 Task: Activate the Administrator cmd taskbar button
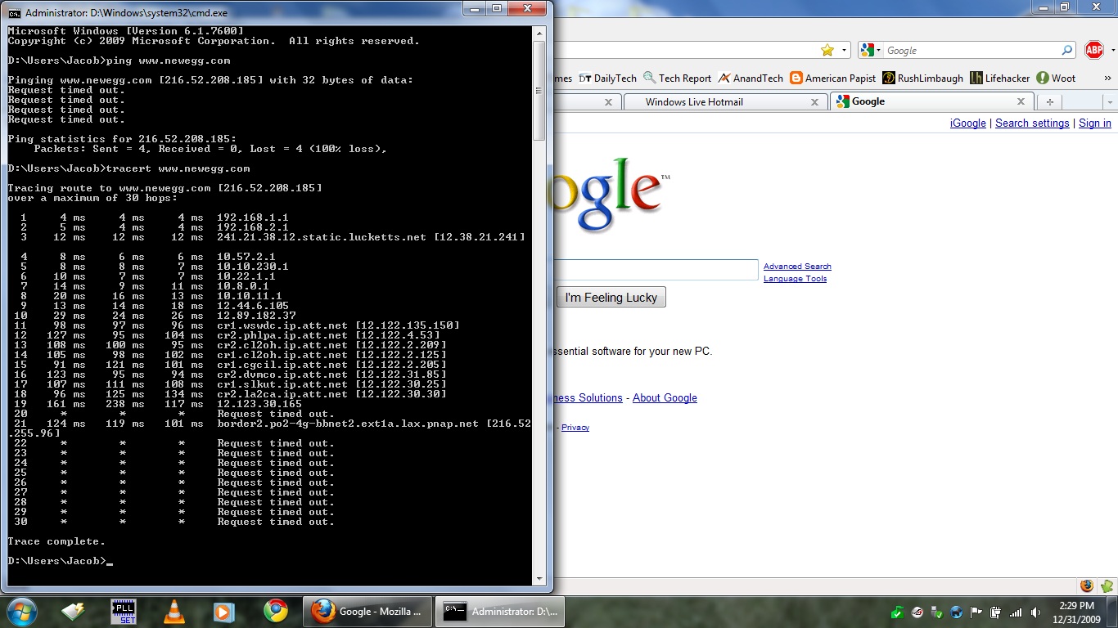[500, 612]
